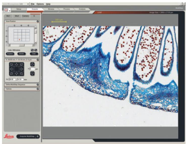Click the Expand button under scan grid

pyautogui.click(x=10, y=54)
